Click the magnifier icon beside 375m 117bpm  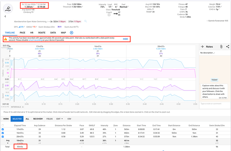85,21
